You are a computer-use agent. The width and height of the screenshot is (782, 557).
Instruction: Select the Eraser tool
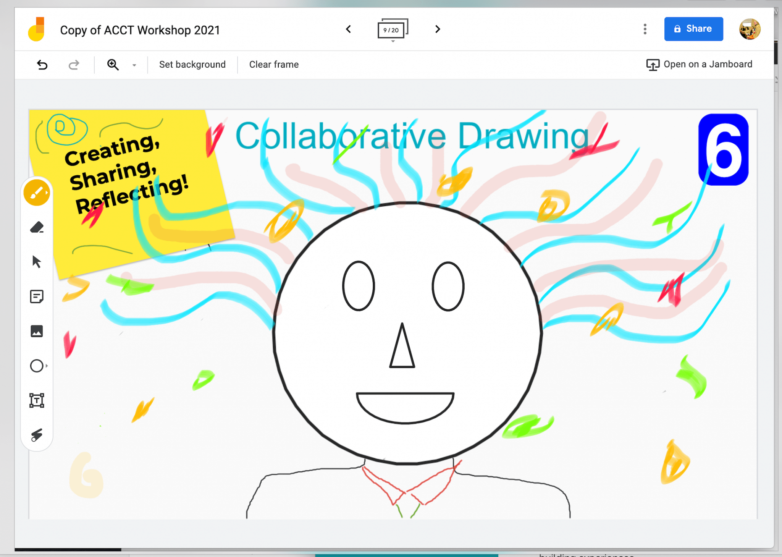pyautogui.click(x=37, y=228)
